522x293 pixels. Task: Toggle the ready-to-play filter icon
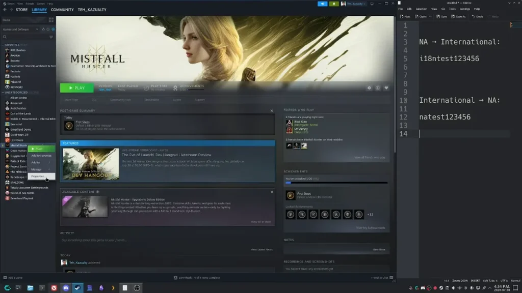click(53, 29)
